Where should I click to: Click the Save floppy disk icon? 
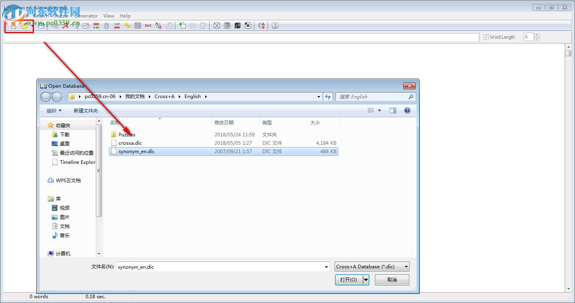coord(41,26)
